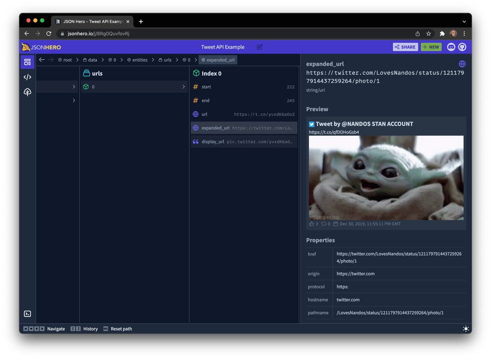The image size is (491, 359).
Task: Toggle the light/dark theme sun icon
Action: coord(466,329)
